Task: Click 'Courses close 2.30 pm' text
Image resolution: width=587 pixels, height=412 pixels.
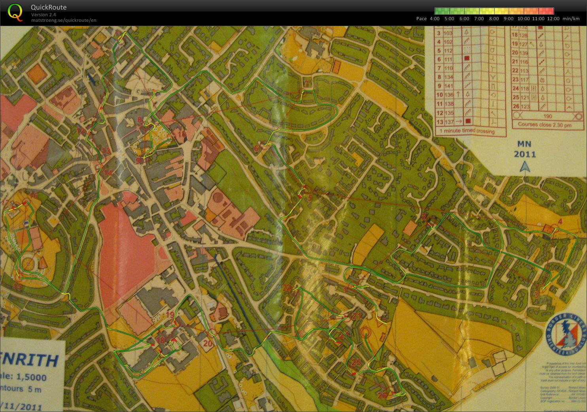Action: (x=545, y=125)
